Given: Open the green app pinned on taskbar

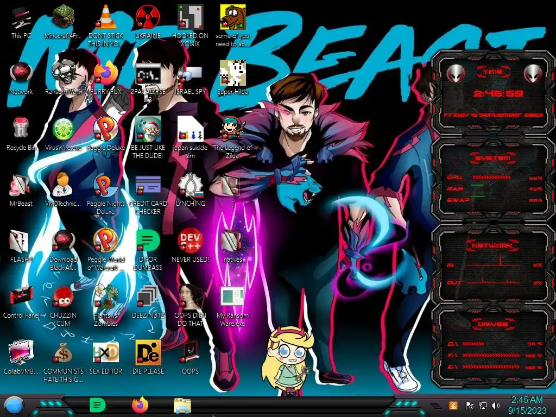Looking at the screenshot, I should click(x=98, y=405).
